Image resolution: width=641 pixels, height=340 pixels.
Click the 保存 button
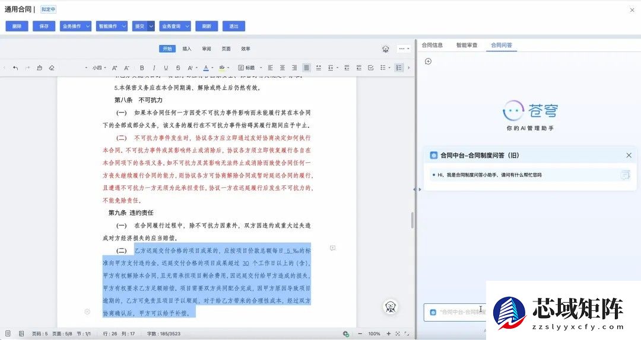44,26
